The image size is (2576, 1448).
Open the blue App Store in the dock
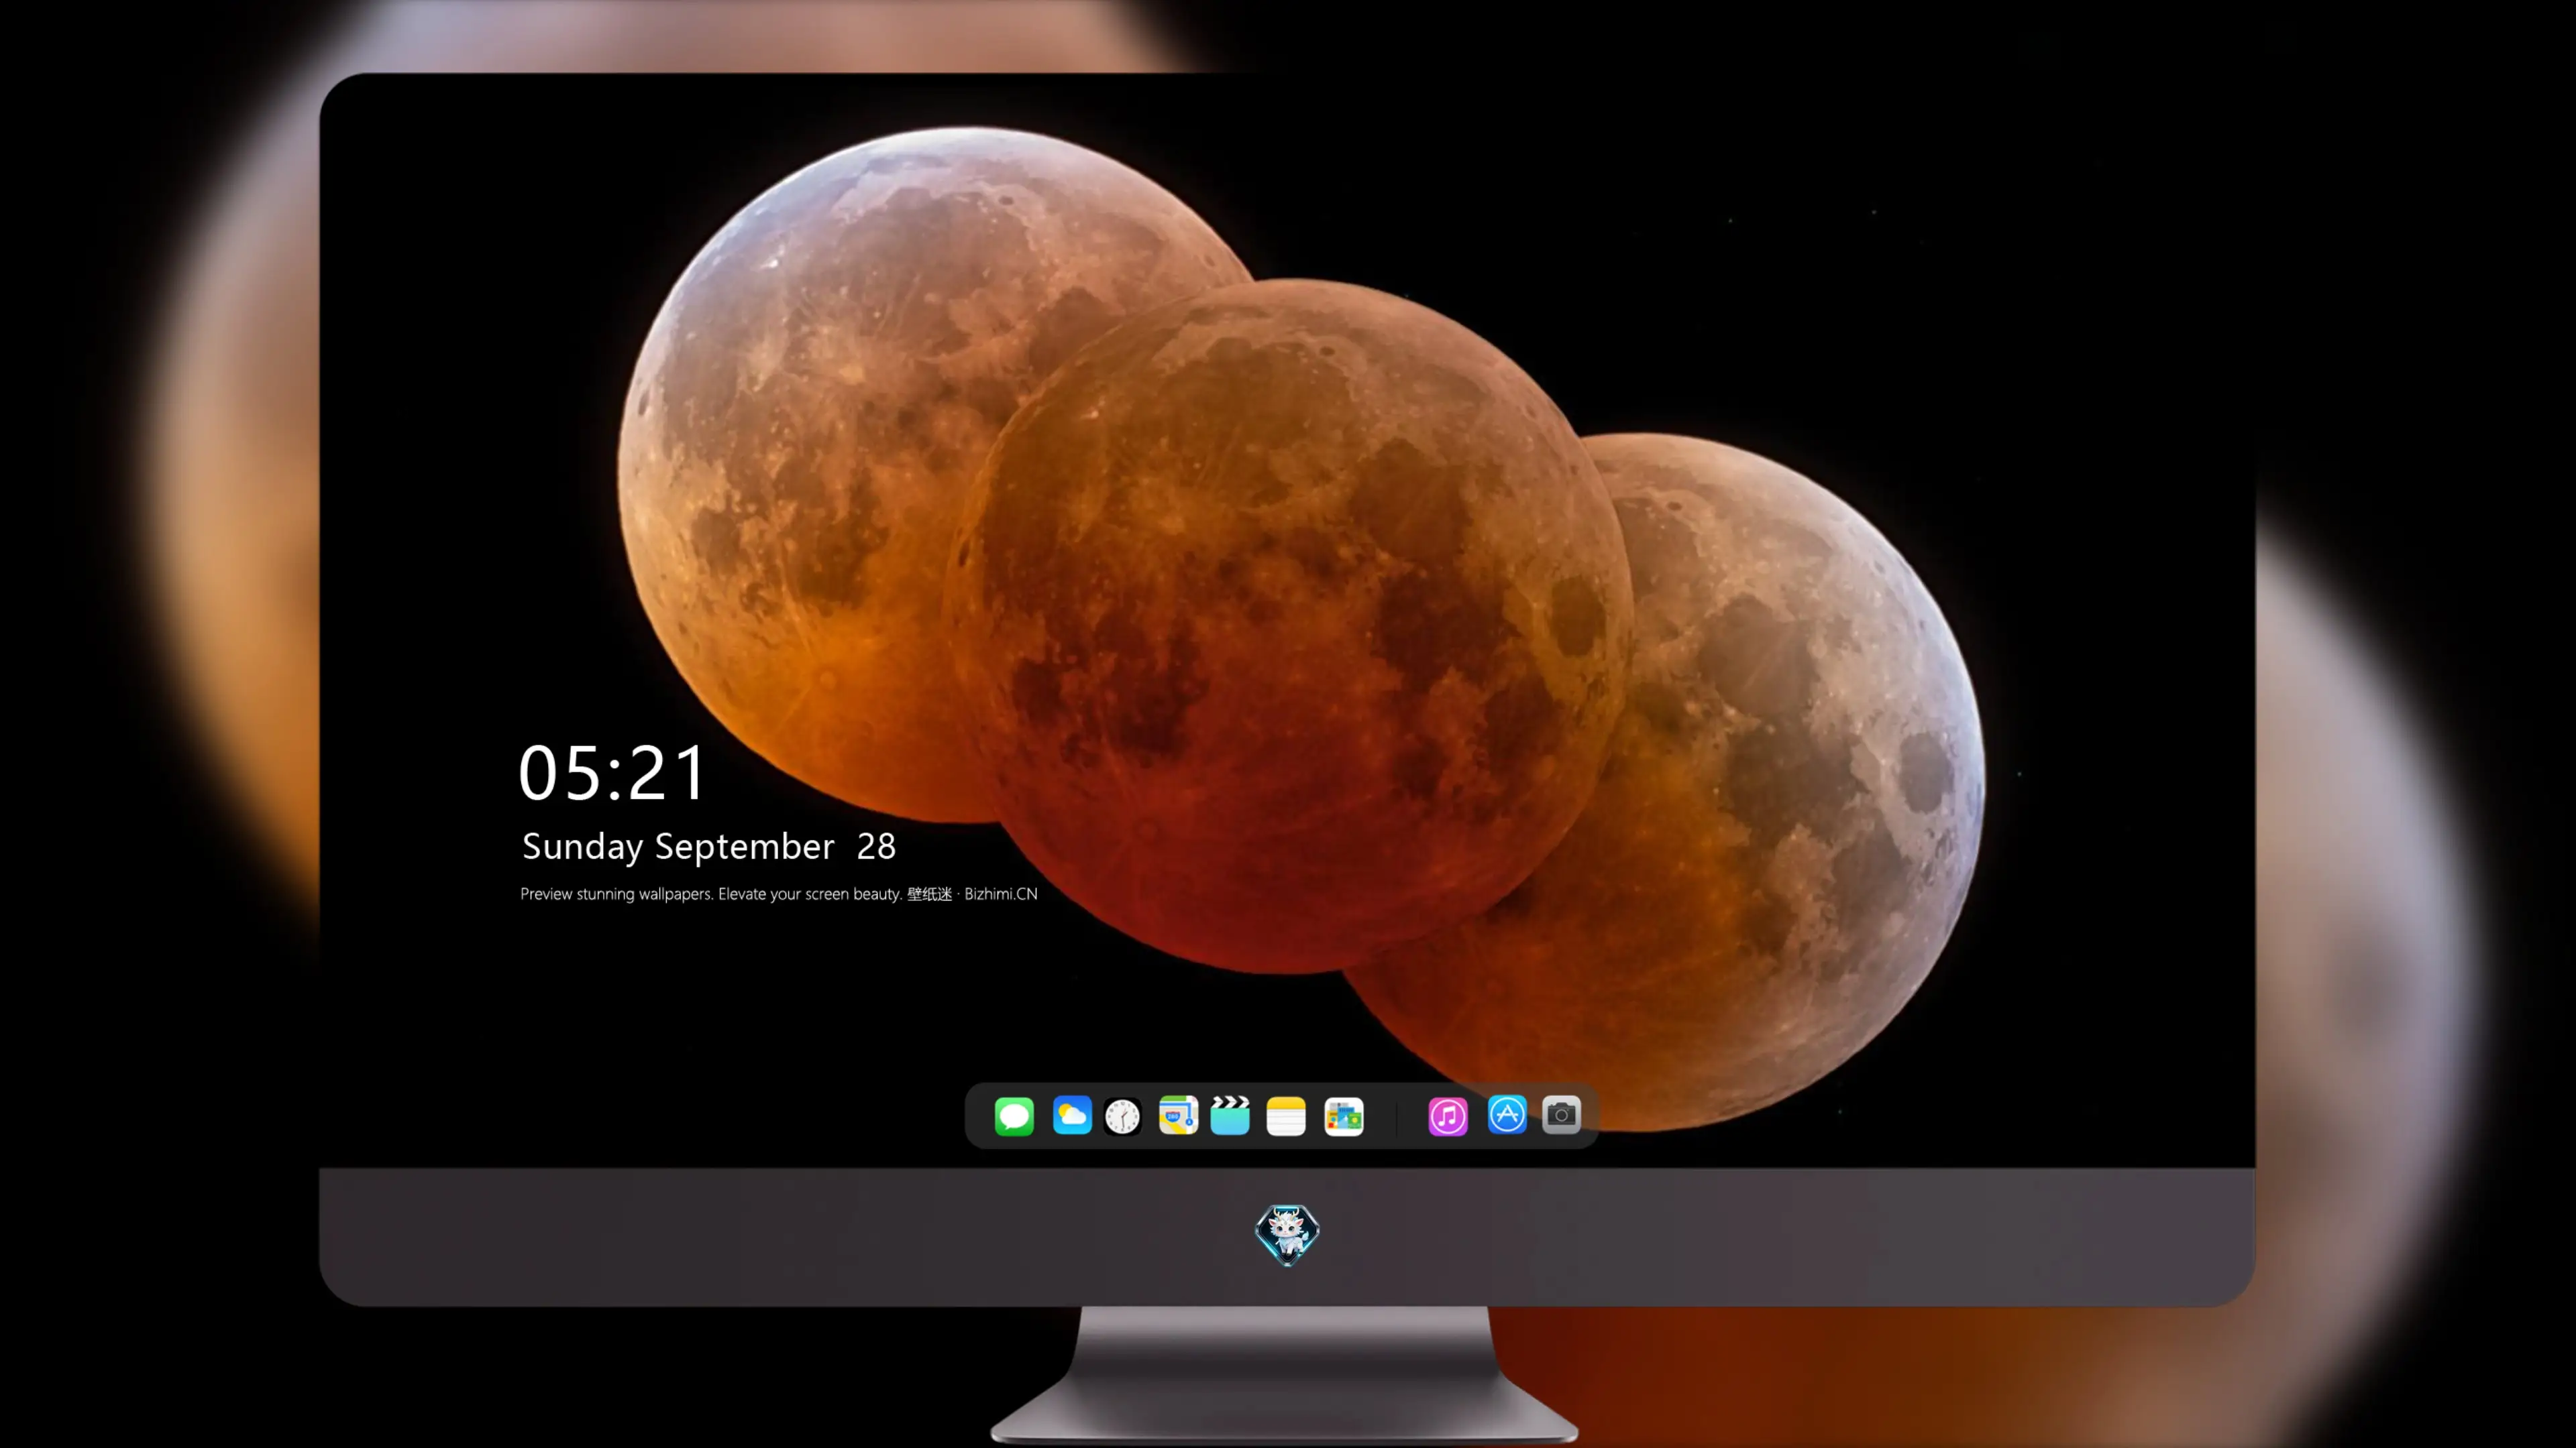[x=1507, y=1114]
